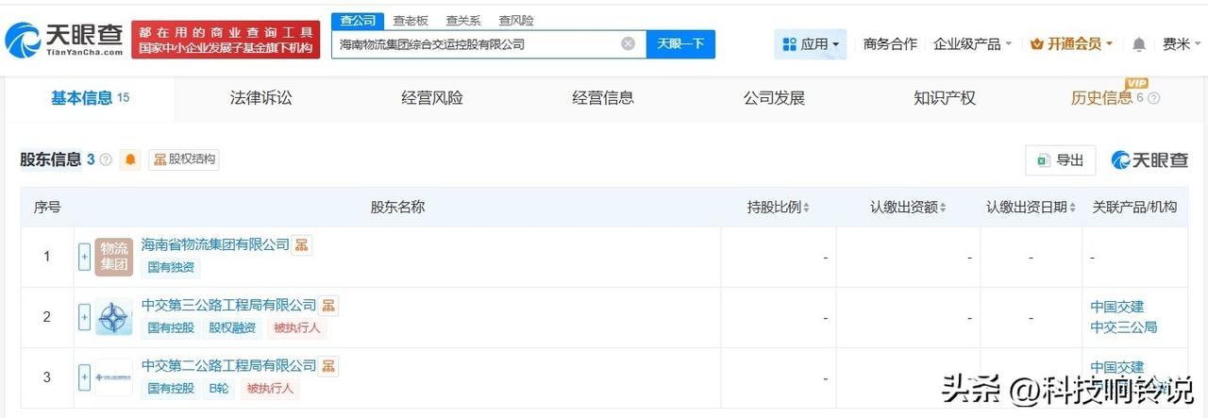Click 国有独资 tag

(x=171, y=268)
